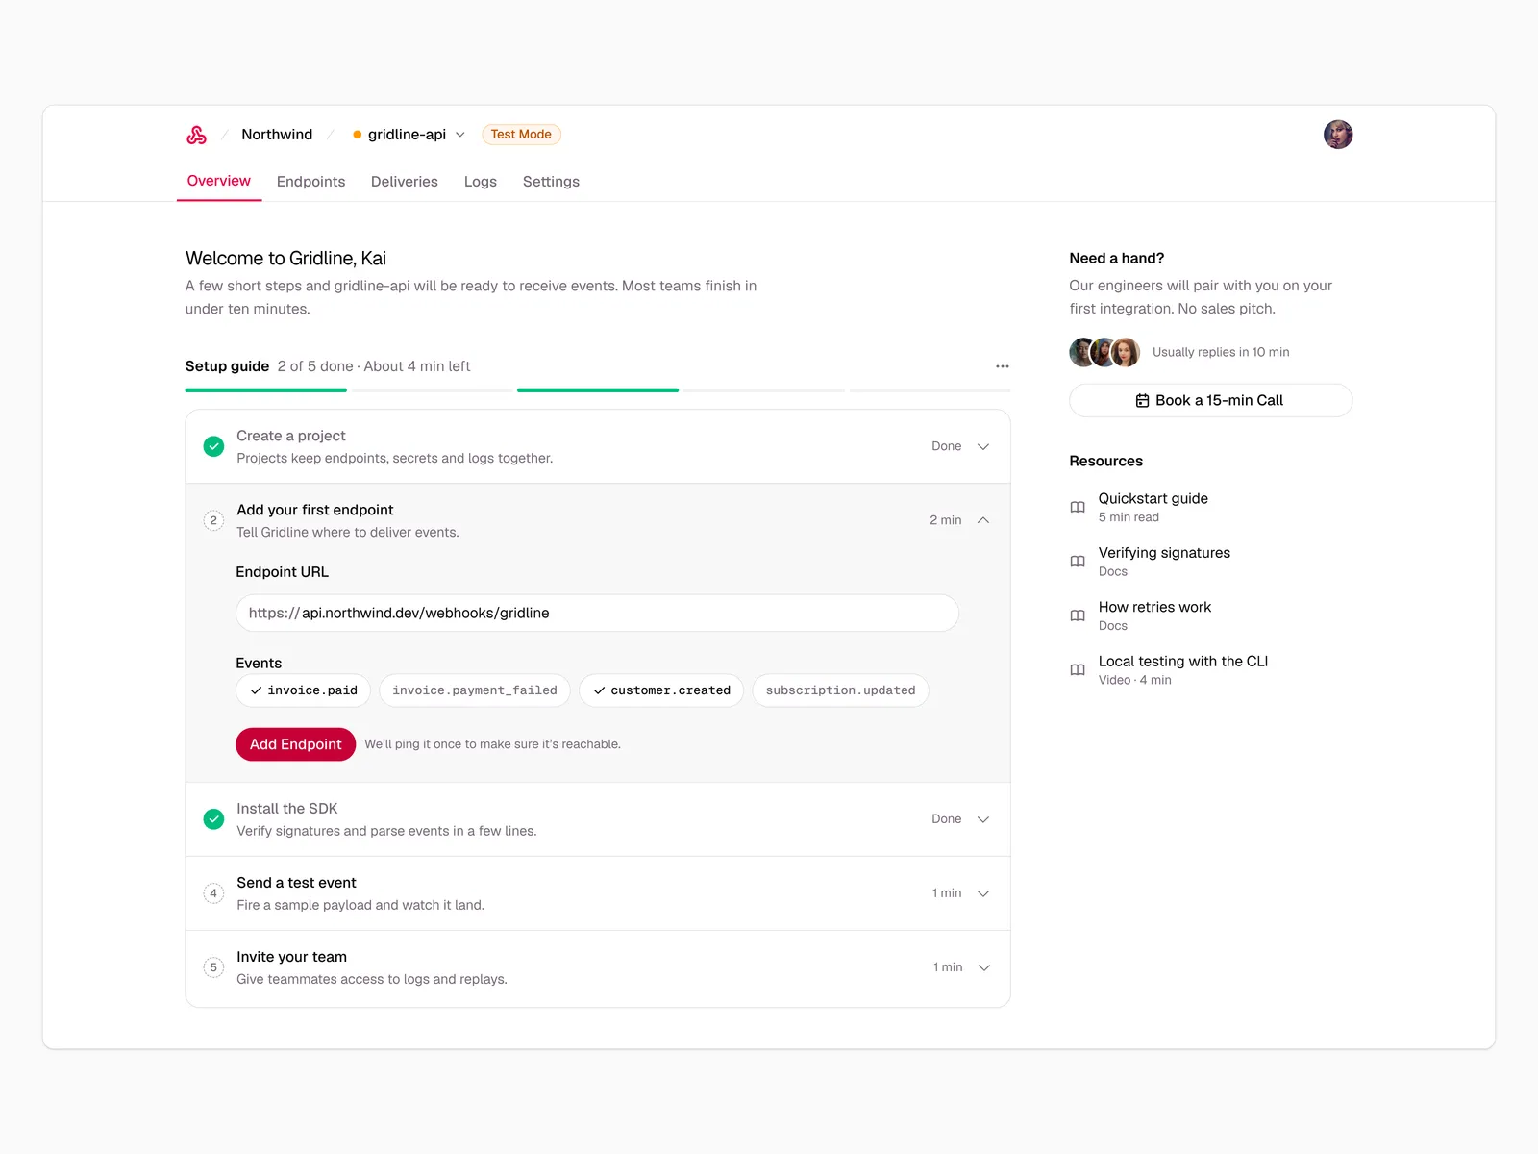Click the step 2 number circle
Viewport: 1538px width, 1154px height.
[213, 520]
